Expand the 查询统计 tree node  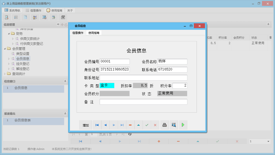tap(5, 74)
